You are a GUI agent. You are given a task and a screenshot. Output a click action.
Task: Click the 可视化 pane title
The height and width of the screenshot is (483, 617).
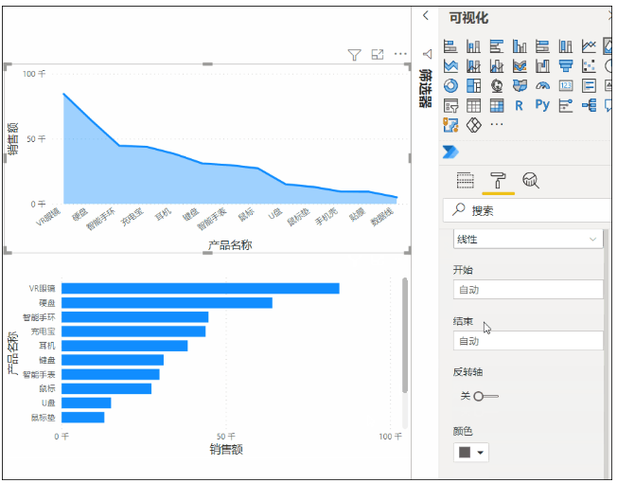(468, 18)
